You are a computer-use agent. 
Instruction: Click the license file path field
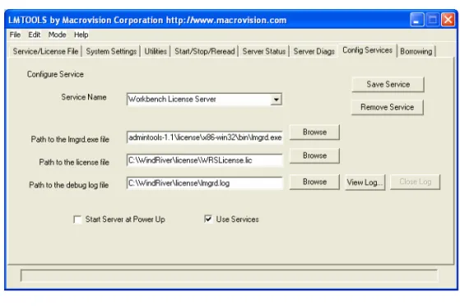pyautogui.click(x=205, y=160)
